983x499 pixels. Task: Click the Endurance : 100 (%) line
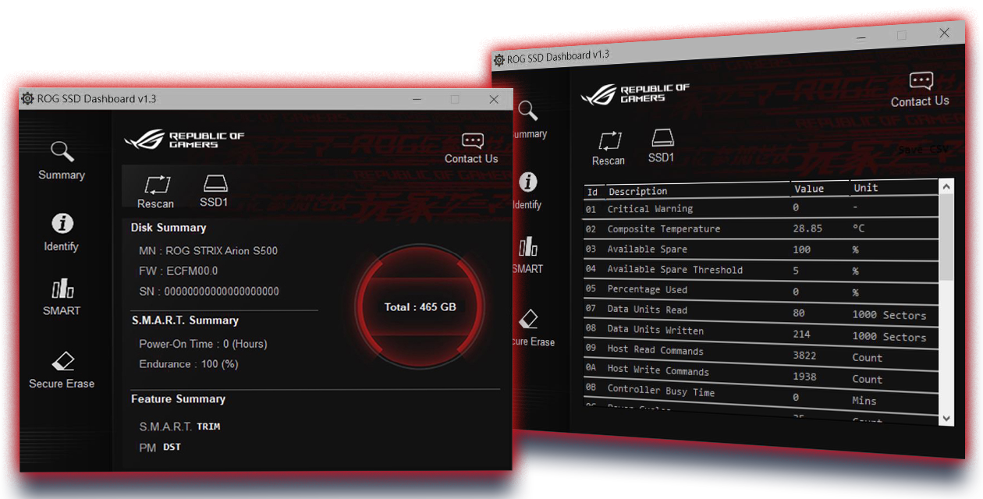pos(189,364)
